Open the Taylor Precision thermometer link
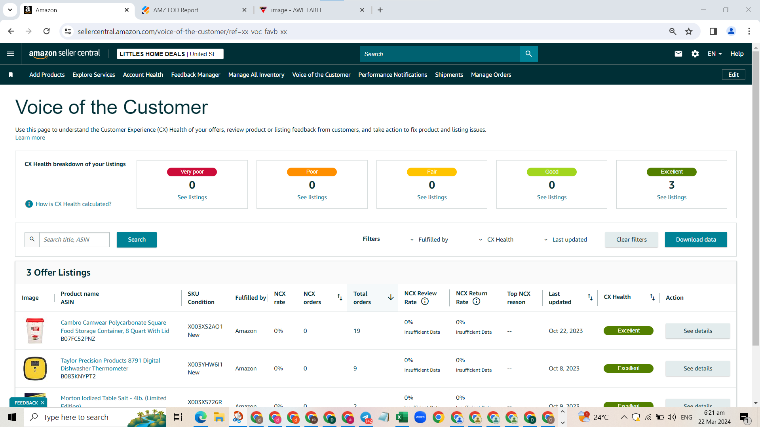 110,365
